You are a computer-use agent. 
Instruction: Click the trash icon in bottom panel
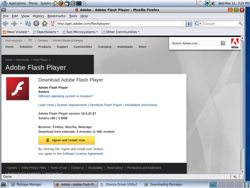(246, 184)
